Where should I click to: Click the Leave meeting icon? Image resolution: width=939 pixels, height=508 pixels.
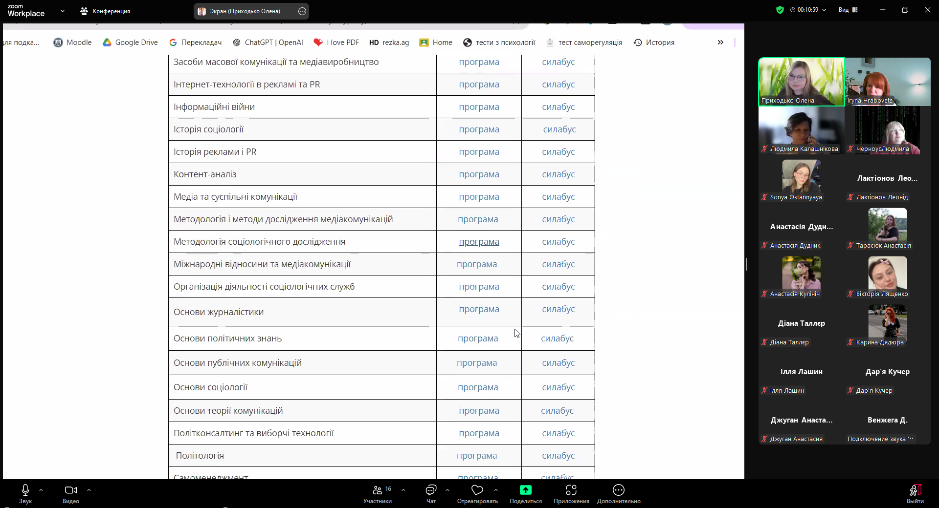pos(915,490)
